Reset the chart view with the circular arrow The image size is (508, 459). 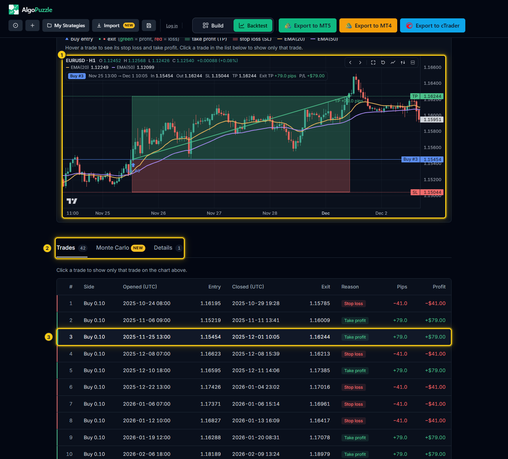[383, 62]
